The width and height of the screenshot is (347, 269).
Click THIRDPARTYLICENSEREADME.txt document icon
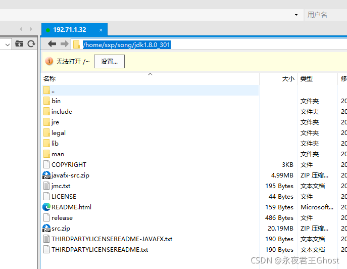point(46,249)
